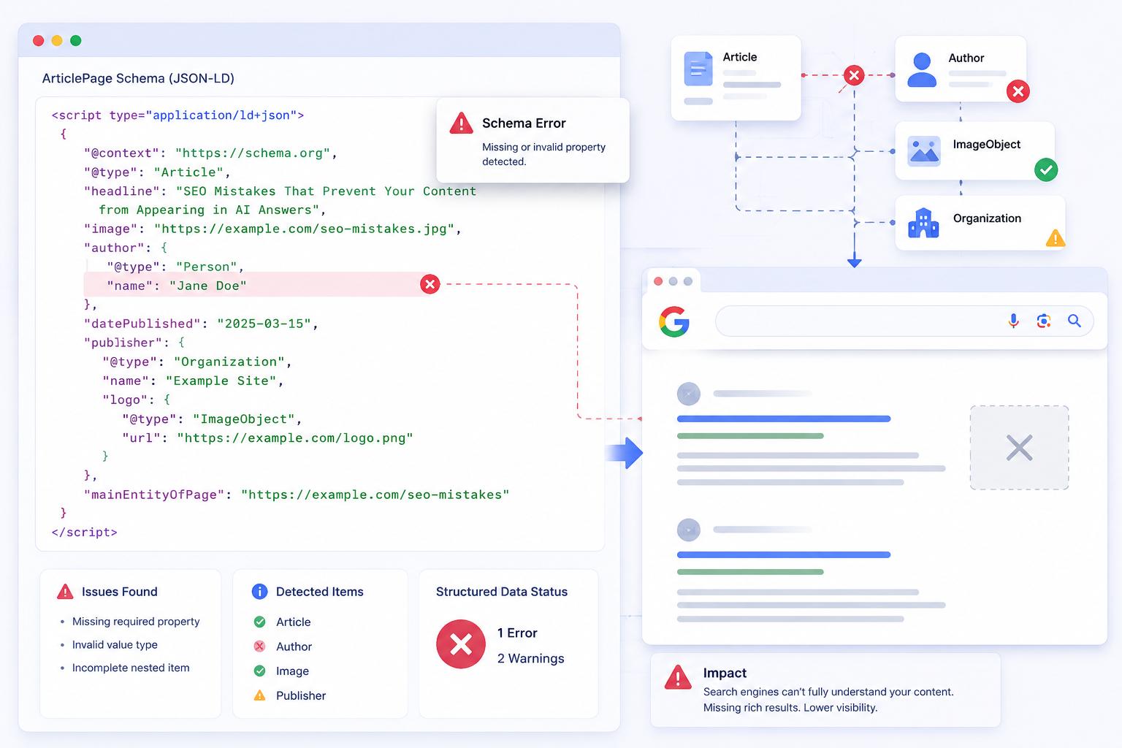This screenshot has height=748, width=1122.
Task: Select the ImageObject schema card
Action: [974, 150]
